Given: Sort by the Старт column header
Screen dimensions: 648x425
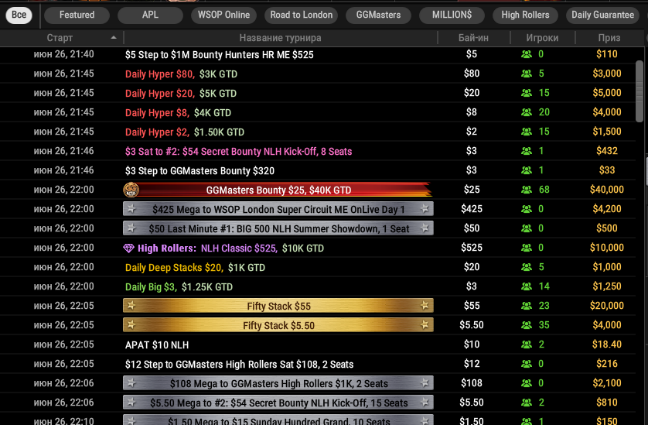Looking at the screenshot, I should [60, 38].
